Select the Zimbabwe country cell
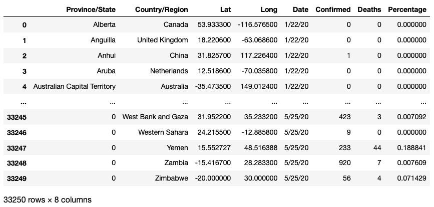The height and width of the screenshot is (207, 434). click(171, 178)
